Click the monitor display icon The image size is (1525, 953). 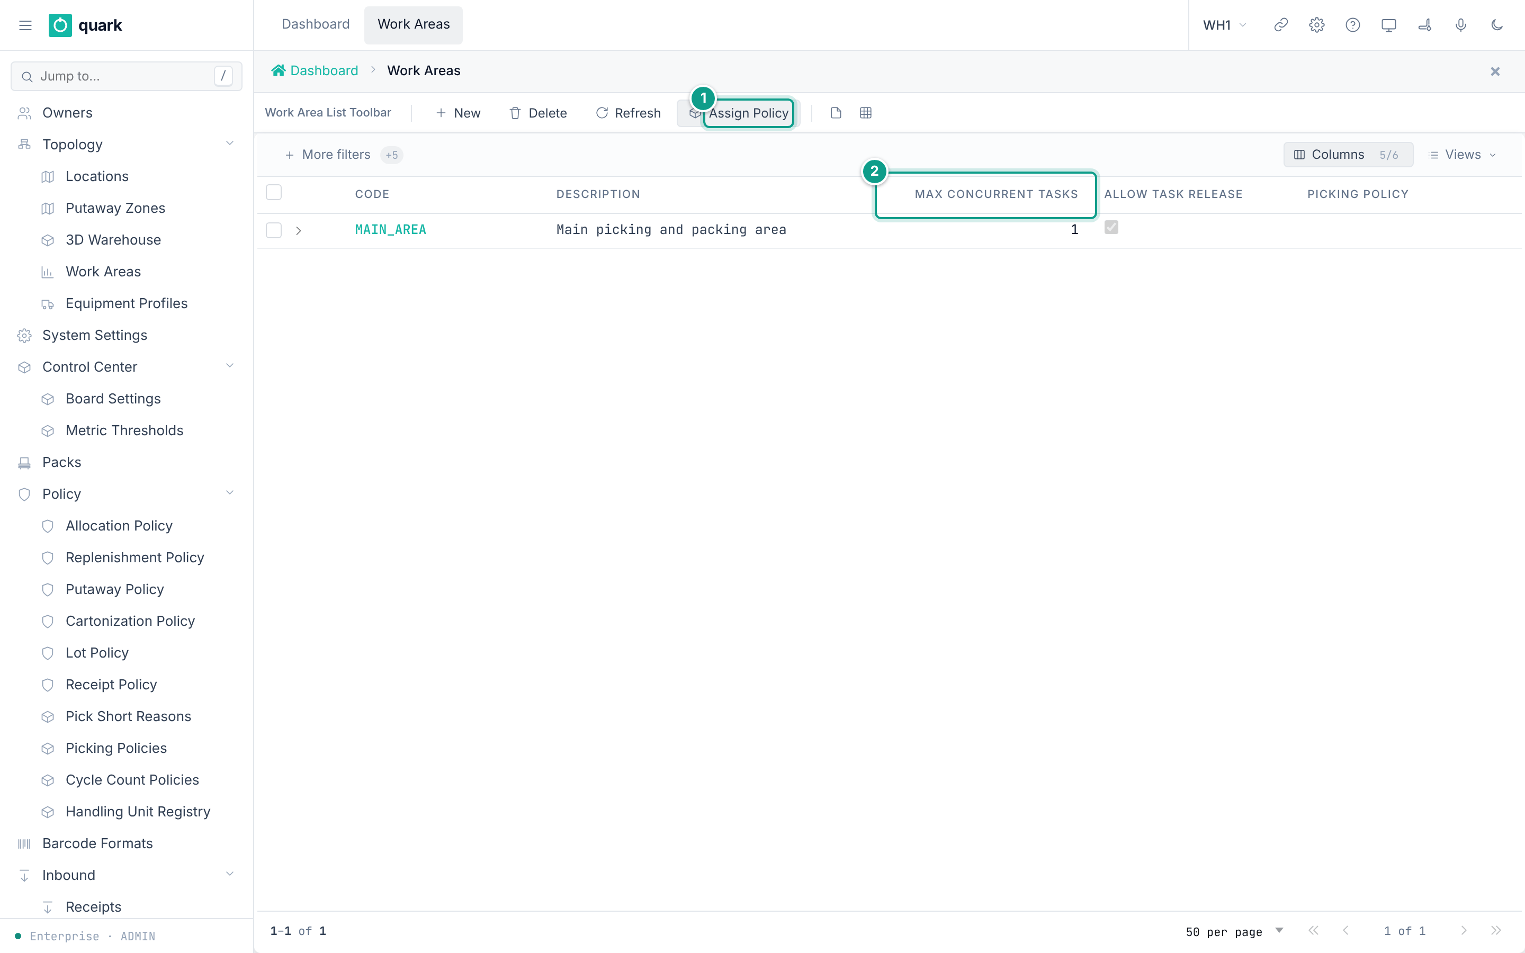(1388, 25)
